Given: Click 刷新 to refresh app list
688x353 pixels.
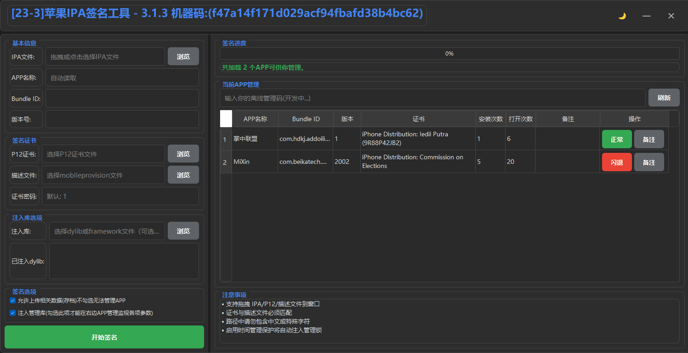Looking at the screenshot, I should click(x=663, y=97).
